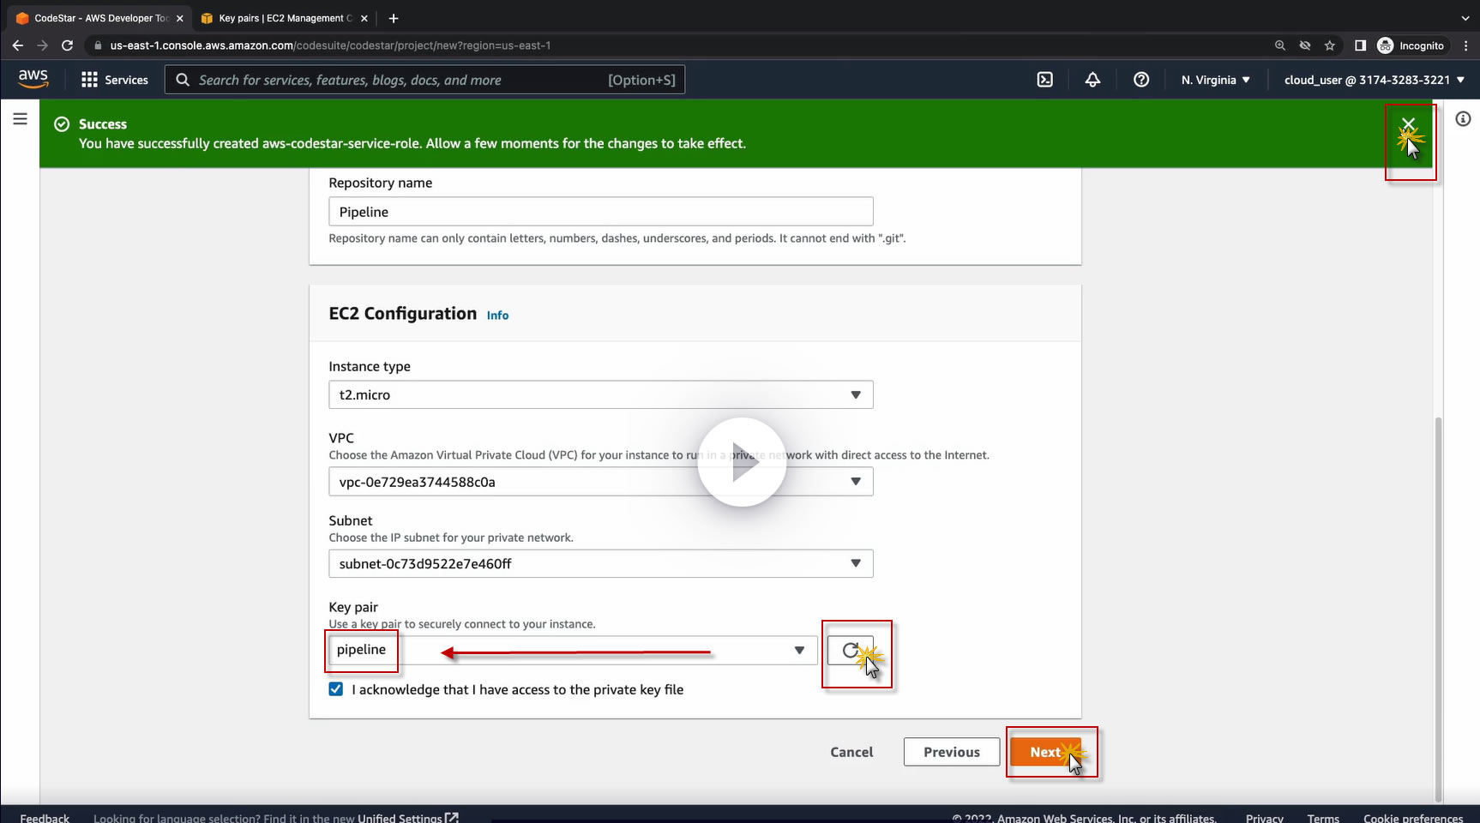Open the Feedback link in the footer
This screenshot has width=1480, height=823.
45,818
